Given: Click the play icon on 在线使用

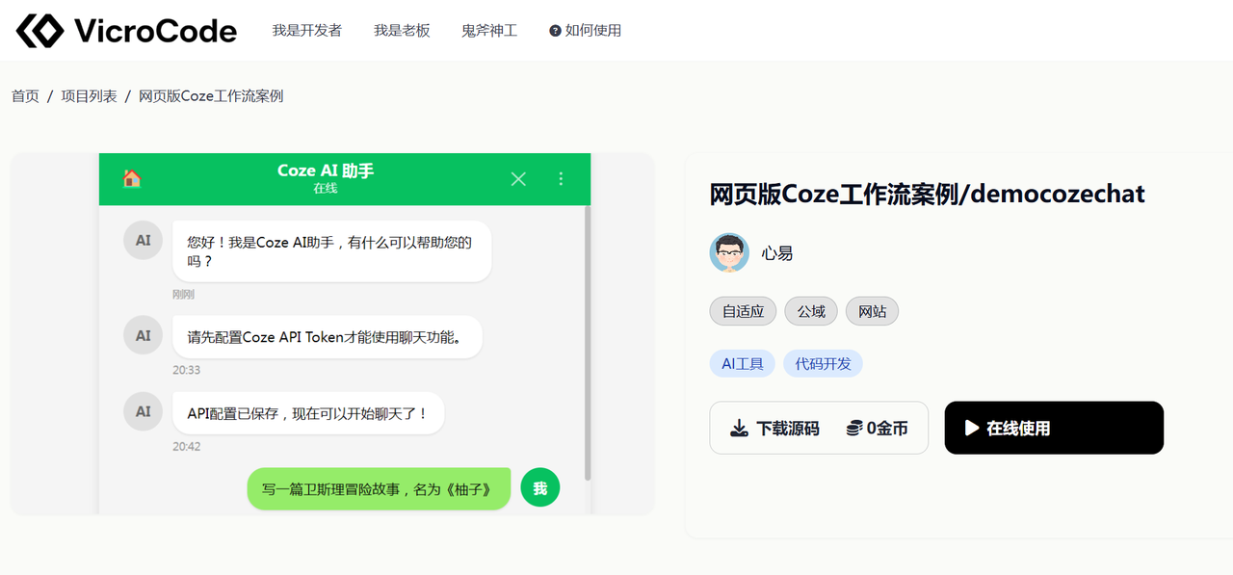Looking at the screenshot, I should (972, 428).
